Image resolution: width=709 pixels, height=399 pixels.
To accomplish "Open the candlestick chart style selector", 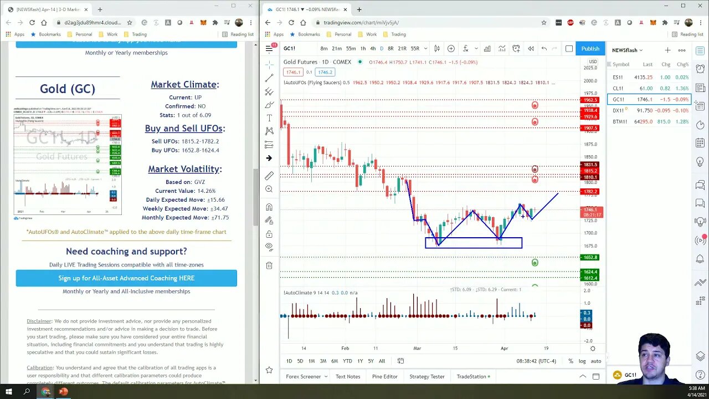I will point(437,49).
